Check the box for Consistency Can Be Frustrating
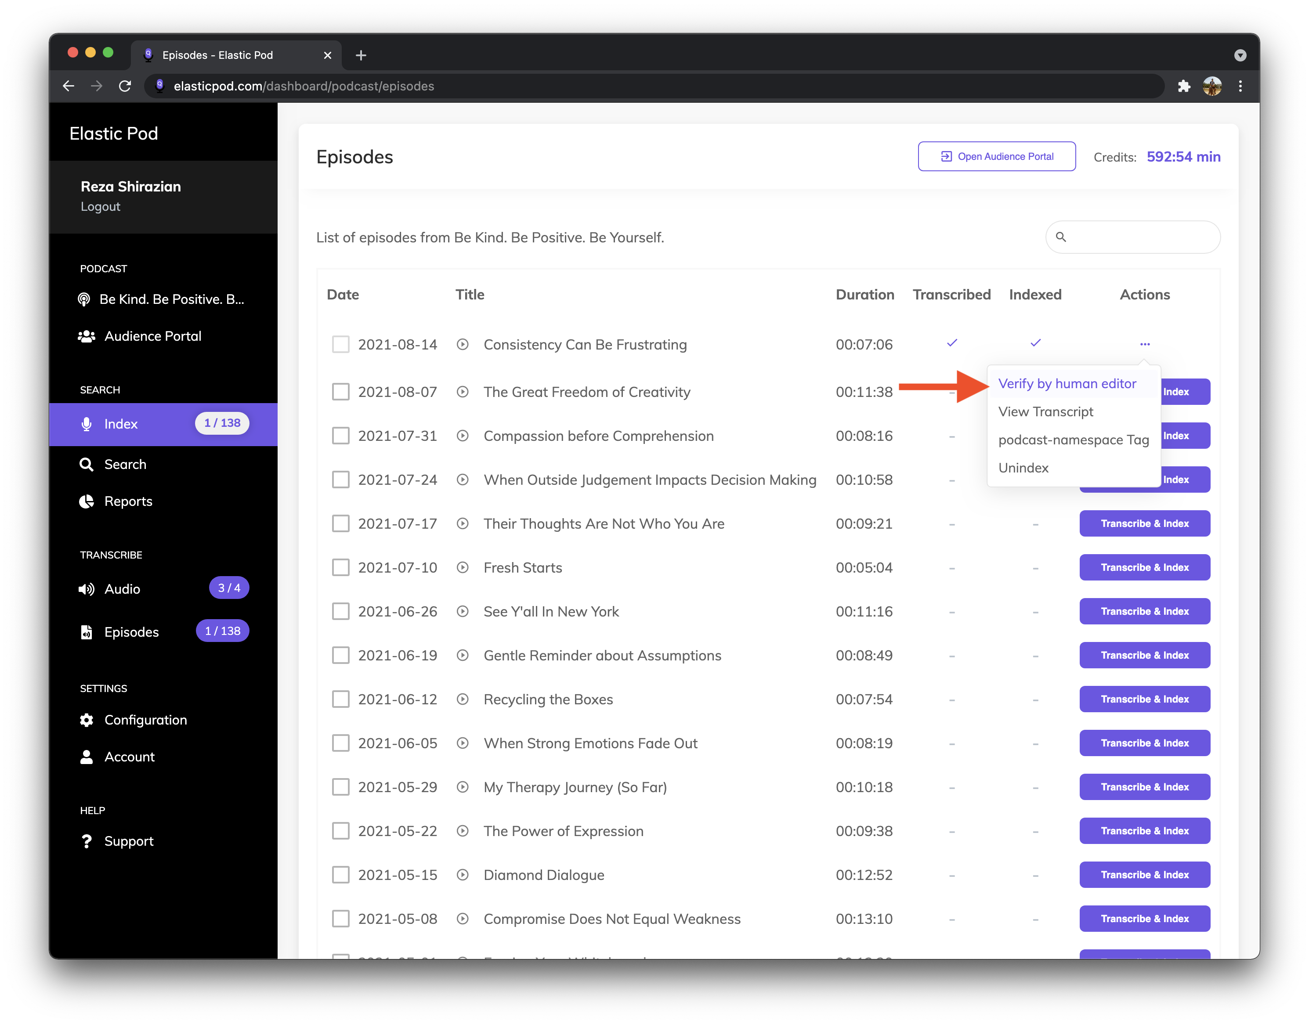Screen dimensions: 1309x1024 340,344
